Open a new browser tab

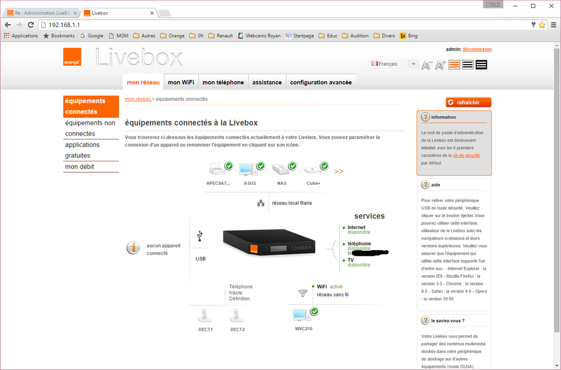coord(165,13)
